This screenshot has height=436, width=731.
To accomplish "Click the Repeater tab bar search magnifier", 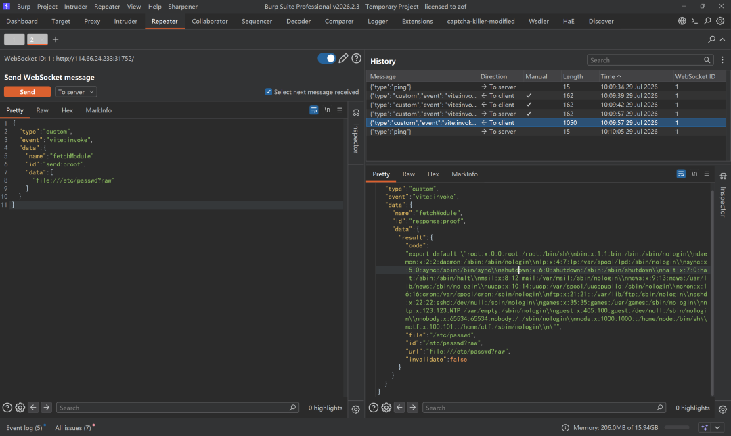I will [x=711, y=39].
